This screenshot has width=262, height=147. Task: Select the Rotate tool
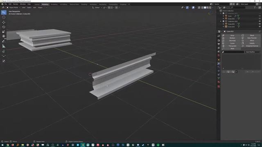[4, 27]
